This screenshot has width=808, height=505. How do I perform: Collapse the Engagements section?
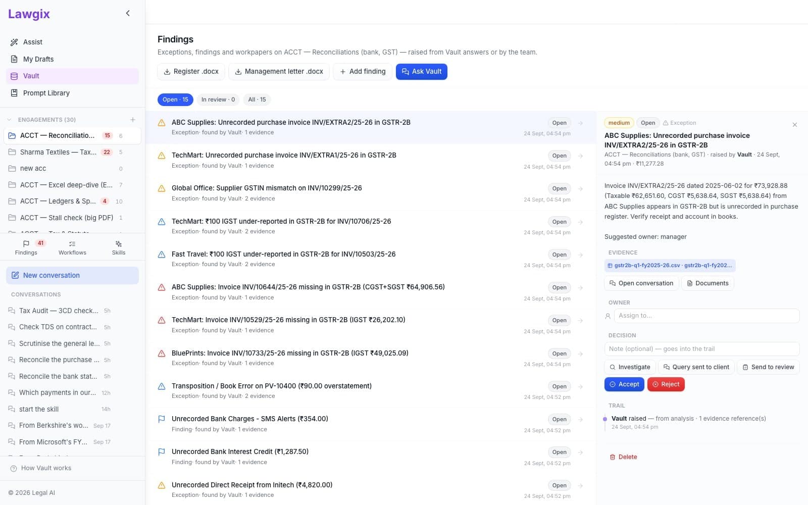(x=9, y=120)
